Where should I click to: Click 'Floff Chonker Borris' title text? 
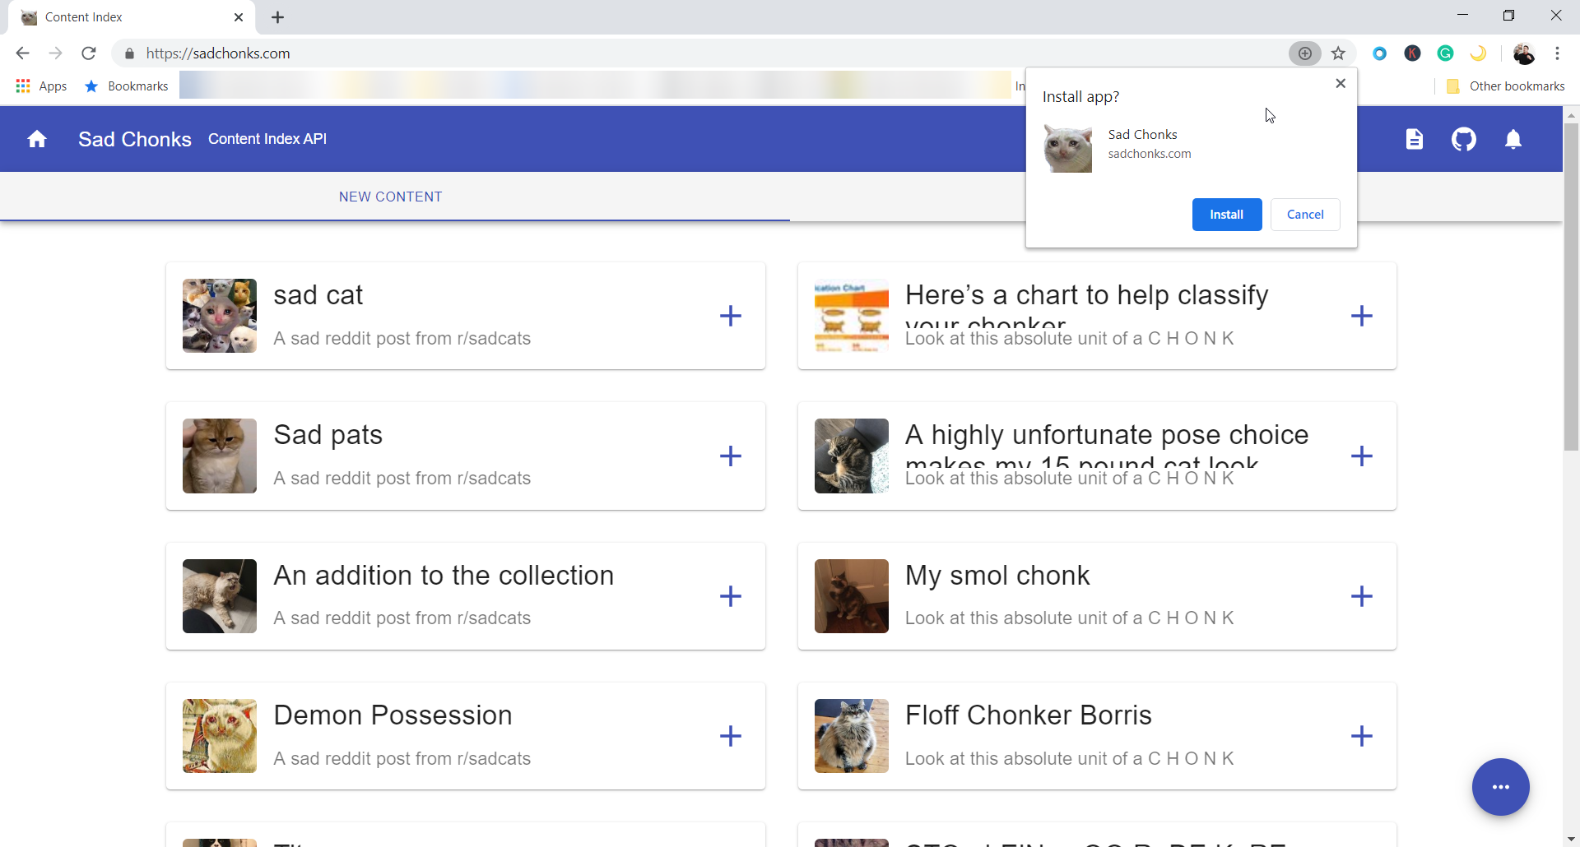pyautogui.click(x=1028, y=715)
